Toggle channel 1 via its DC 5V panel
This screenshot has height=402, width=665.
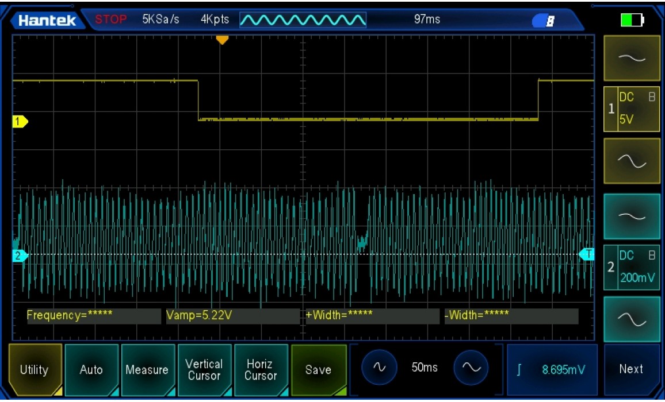click(x=632, y=109)
